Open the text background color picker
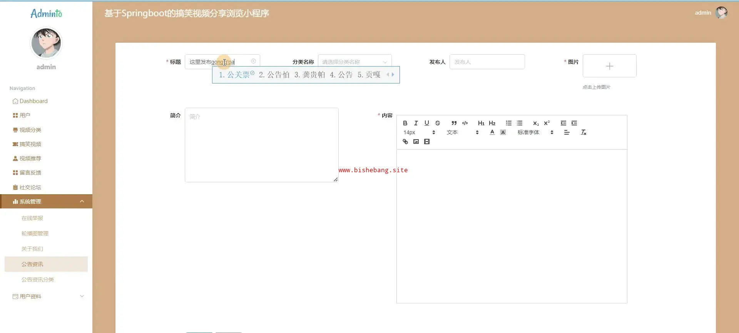This screenshot has height=333, width=739. [x=503, y=132]
